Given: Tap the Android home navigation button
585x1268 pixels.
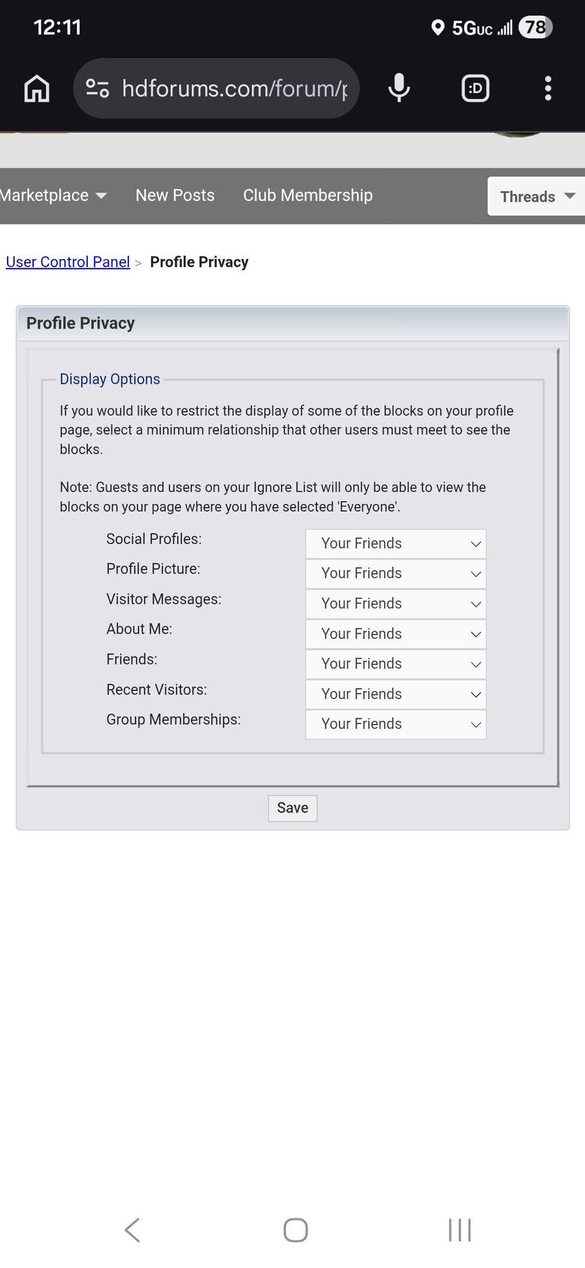Looking at the screenshot, I should point(296,1230).
